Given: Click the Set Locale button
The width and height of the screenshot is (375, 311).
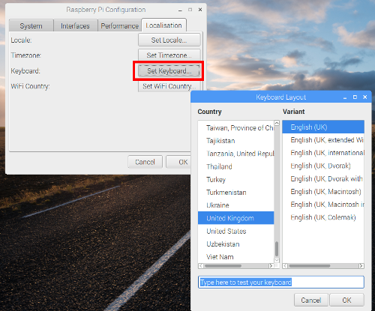Looking at the screenshot, I should 169,40.
